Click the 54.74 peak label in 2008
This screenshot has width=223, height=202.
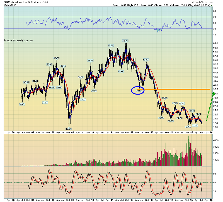pos(56,58)
